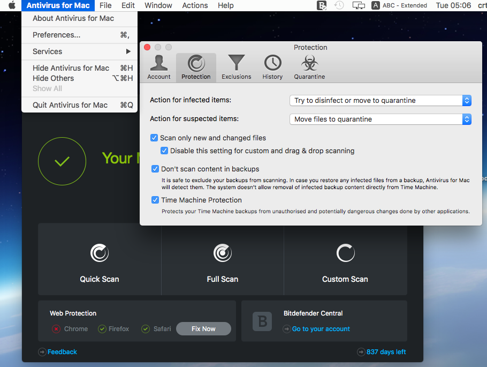Viewport: 487px width, 367px height.
Task: Click the menu bar clock Tue 05:06
Action: point(453,5)
